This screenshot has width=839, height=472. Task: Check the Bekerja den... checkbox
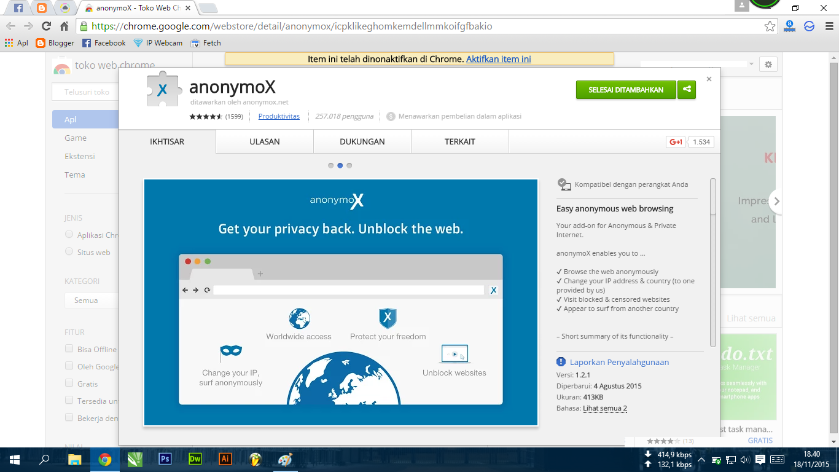pos(69,417)
